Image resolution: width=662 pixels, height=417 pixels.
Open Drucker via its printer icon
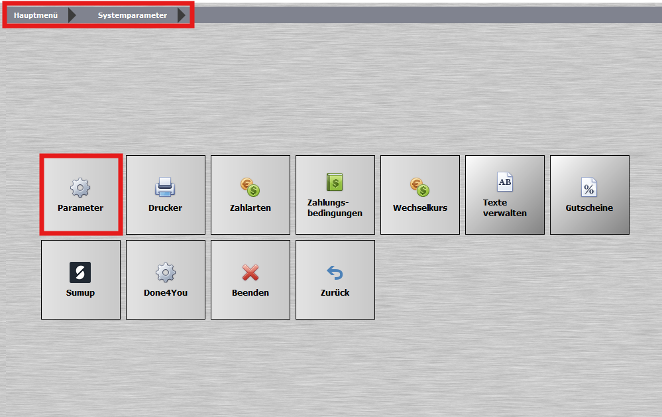click(x=165, y=188)
